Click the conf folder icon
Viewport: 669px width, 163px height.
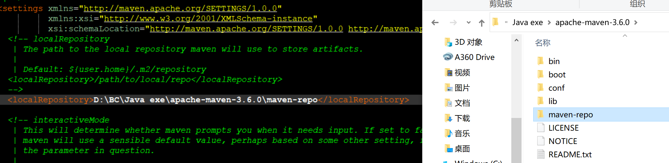[x=540, y=88]
